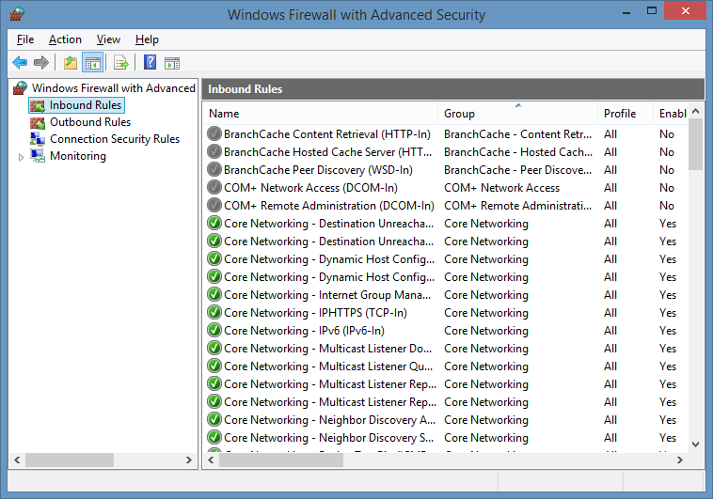Click the rules list scroll right arrow
Image resolution: width=713 pixels, height=499 pixels.
pyautogui.click(x=680, y=460)
